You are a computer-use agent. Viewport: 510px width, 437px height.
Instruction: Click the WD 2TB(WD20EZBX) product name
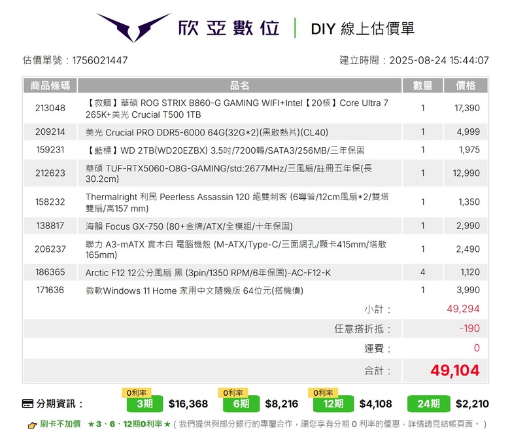click(x=225, y=150)
